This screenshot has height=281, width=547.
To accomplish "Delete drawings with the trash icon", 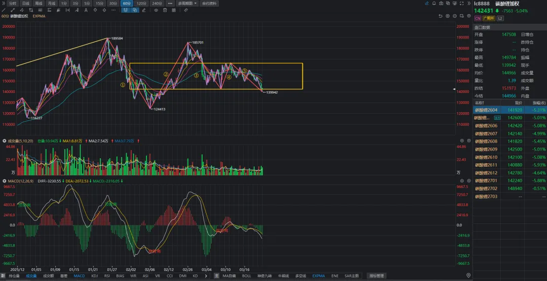I will coord(165,10).
